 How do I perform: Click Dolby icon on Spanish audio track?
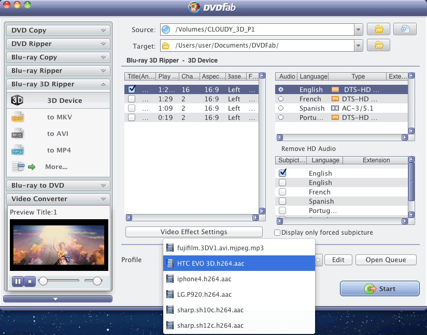(x=335, y=108)
